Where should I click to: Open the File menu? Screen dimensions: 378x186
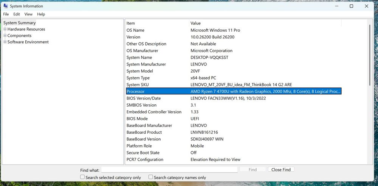[6, 14]
